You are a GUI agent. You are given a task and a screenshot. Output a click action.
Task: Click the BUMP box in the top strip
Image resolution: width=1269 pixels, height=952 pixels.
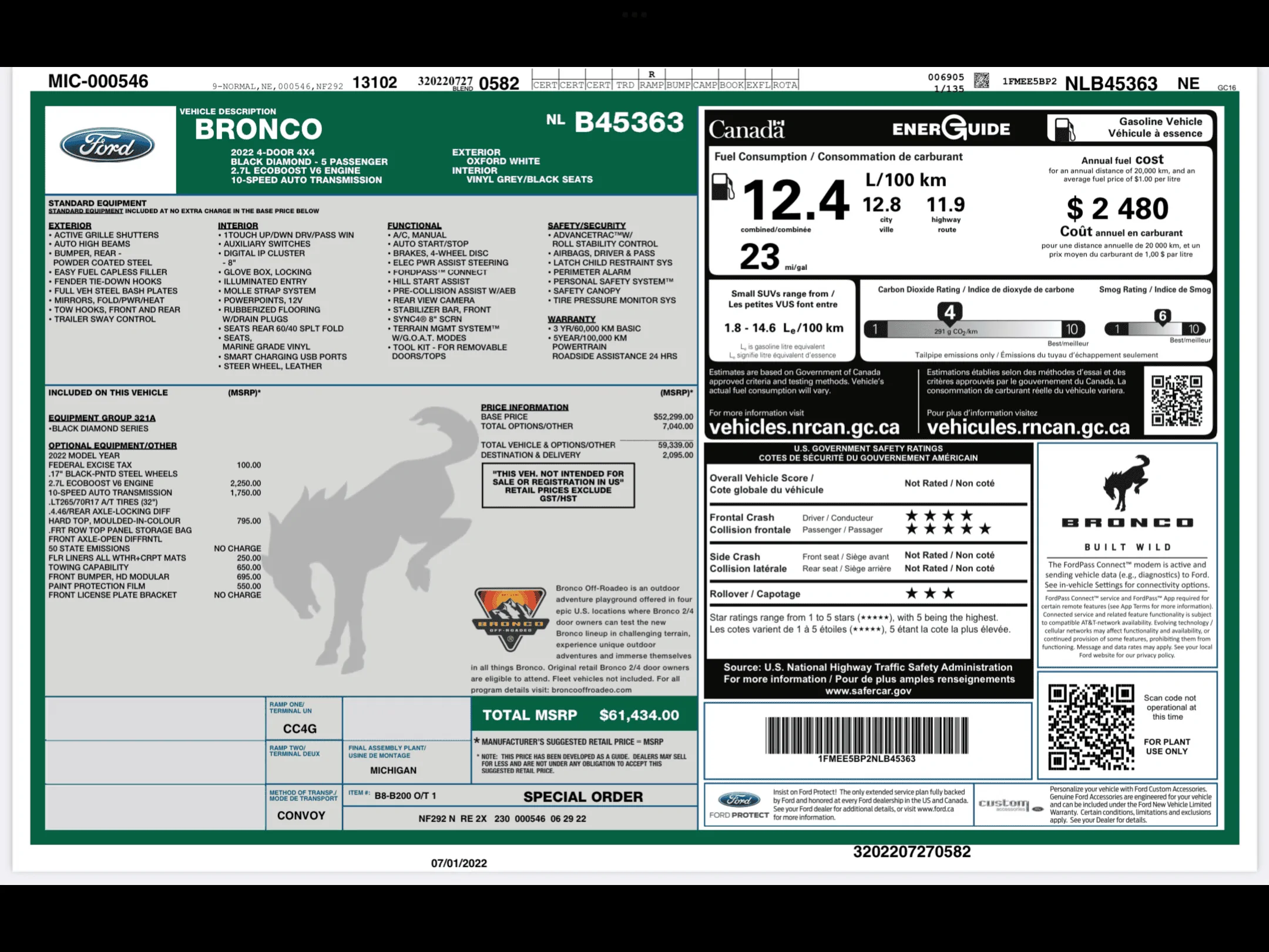coord(678,85)
